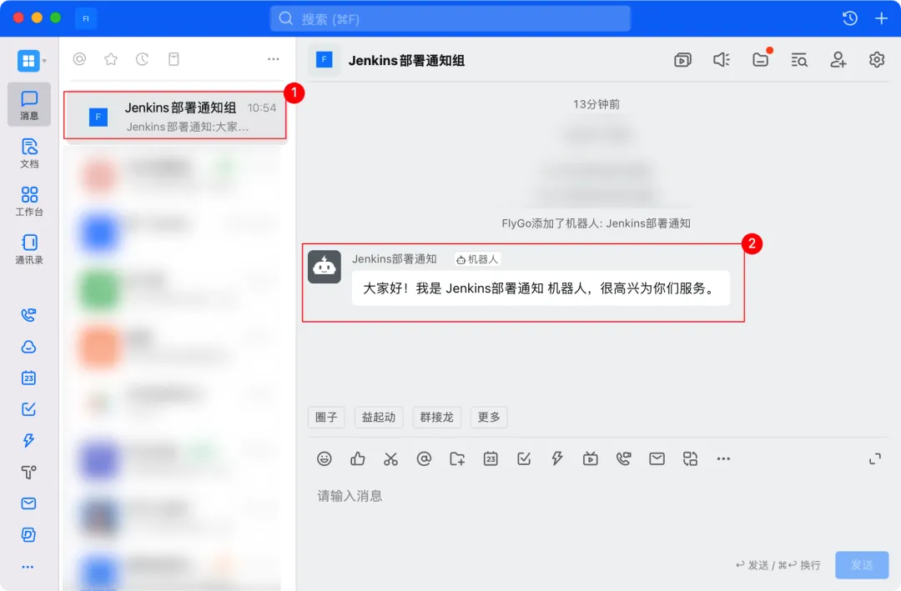Send a thumbs-up like

(357, 458)
